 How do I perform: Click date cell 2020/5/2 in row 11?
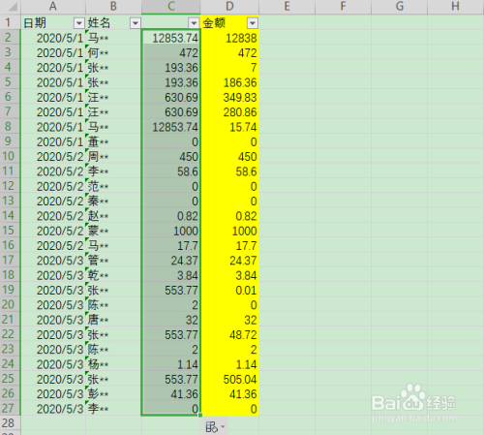click(x=53, y=171)
